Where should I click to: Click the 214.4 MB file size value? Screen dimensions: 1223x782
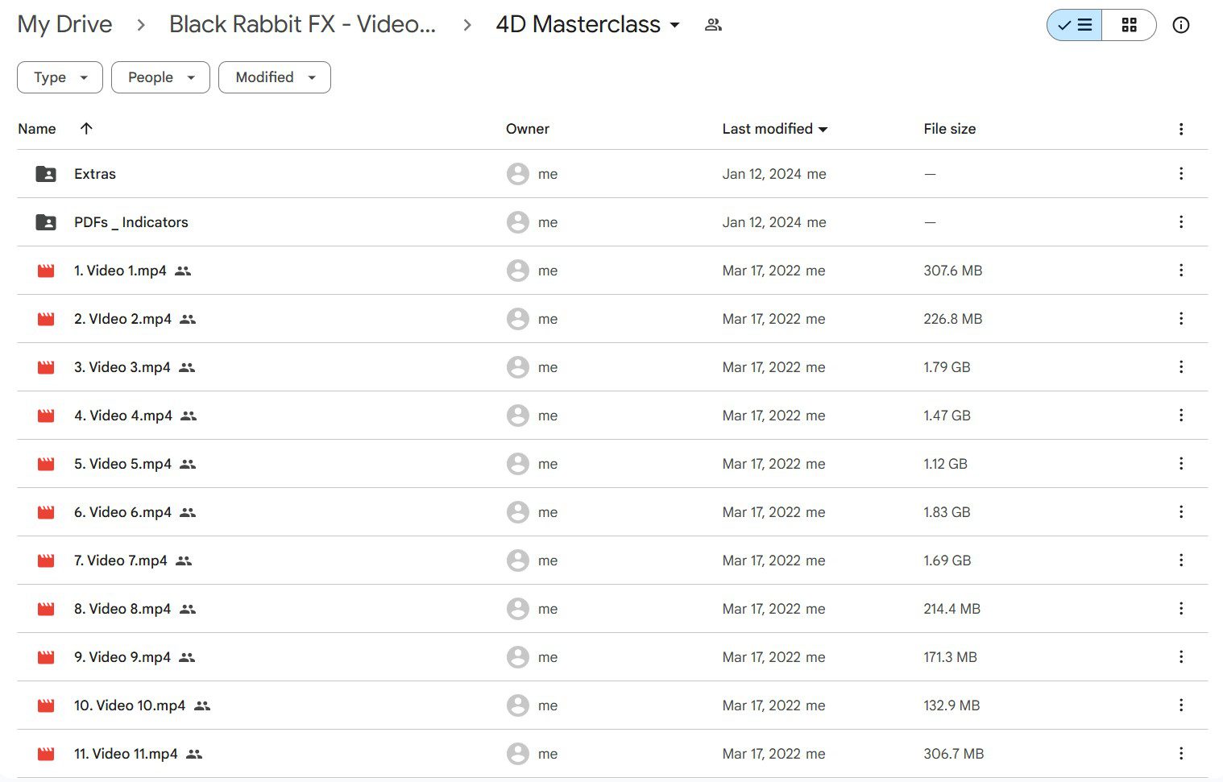click(x=951, y=609)
